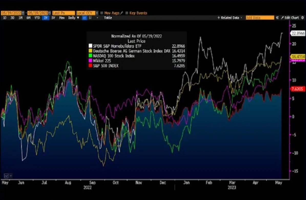Click the legend value 16.4959

[x=178, y=56]
